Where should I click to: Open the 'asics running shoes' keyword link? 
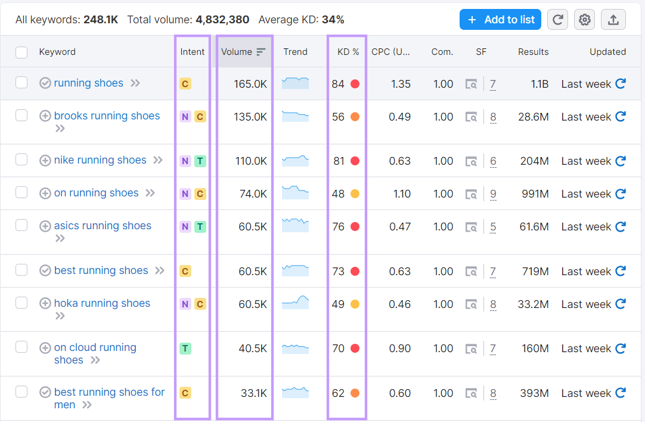click(x=103, y=226)
